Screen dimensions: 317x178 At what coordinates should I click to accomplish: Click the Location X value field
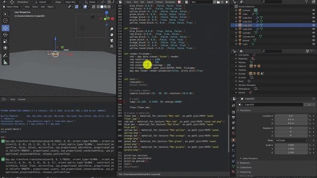291,116
